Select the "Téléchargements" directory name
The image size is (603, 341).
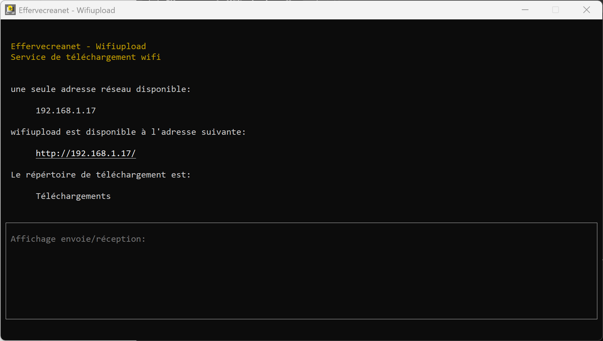point(73,196)
